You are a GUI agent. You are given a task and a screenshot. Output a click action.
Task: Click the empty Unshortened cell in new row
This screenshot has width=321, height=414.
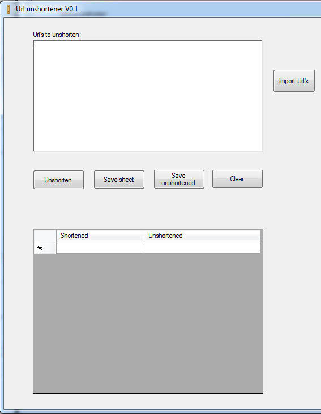pyautogui.click(x=202, y=247)
